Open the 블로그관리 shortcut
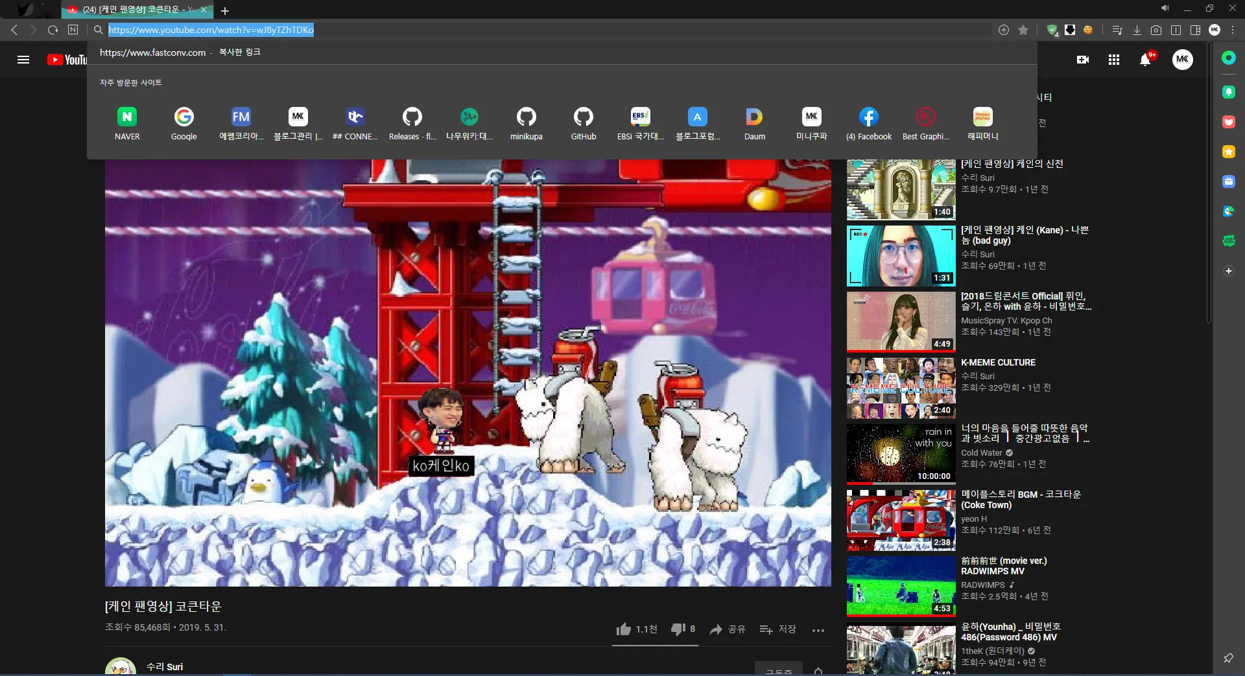1245x676 pixels. tap(298, 123)
